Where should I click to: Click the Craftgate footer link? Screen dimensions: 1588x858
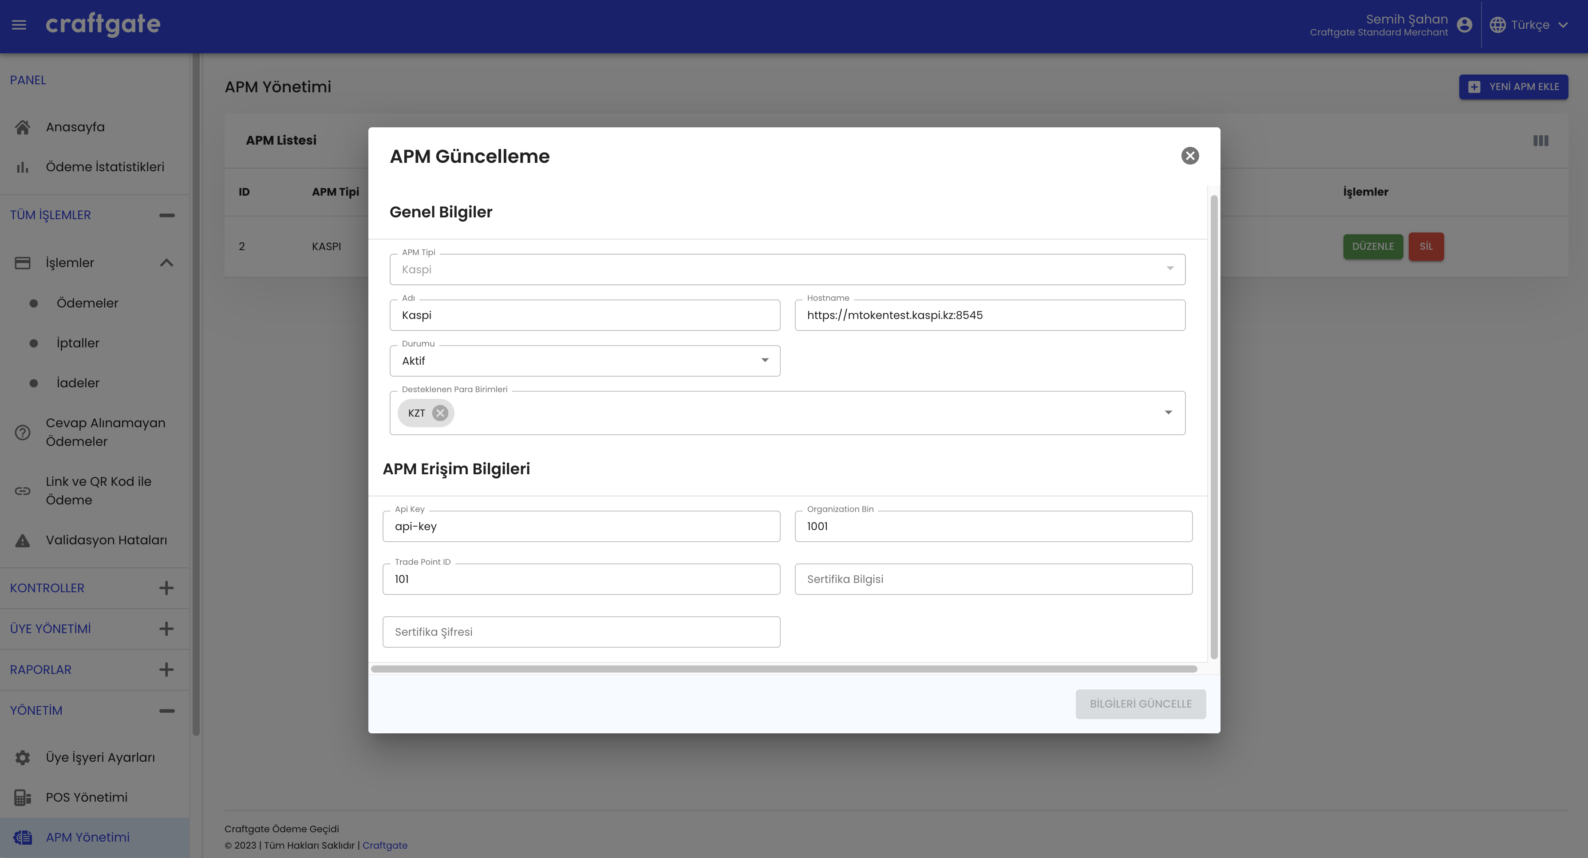(385, 845)
